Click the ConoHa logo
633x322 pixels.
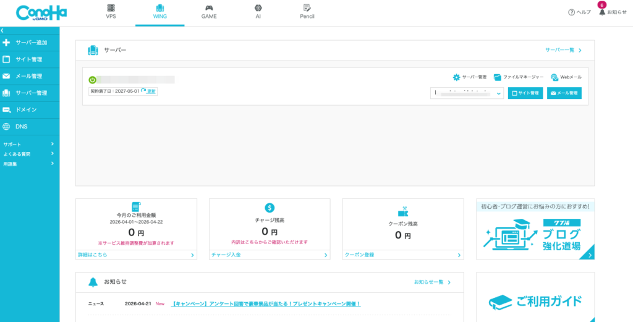41,13
